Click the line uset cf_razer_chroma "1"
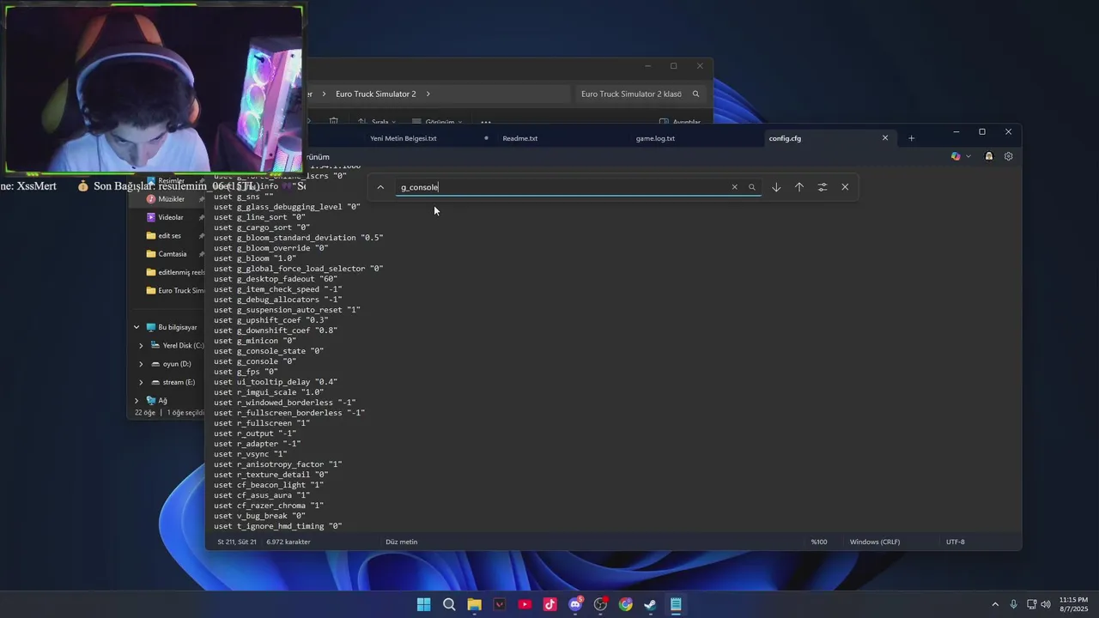This screenshot has height=618, width=1099. point(269,506)
